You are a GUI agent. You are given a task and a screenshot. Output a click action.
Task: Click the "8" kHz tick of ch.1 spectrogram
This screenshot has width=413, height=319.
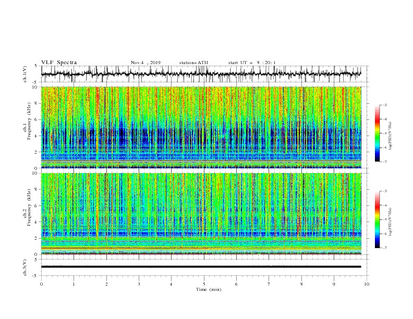37,103
